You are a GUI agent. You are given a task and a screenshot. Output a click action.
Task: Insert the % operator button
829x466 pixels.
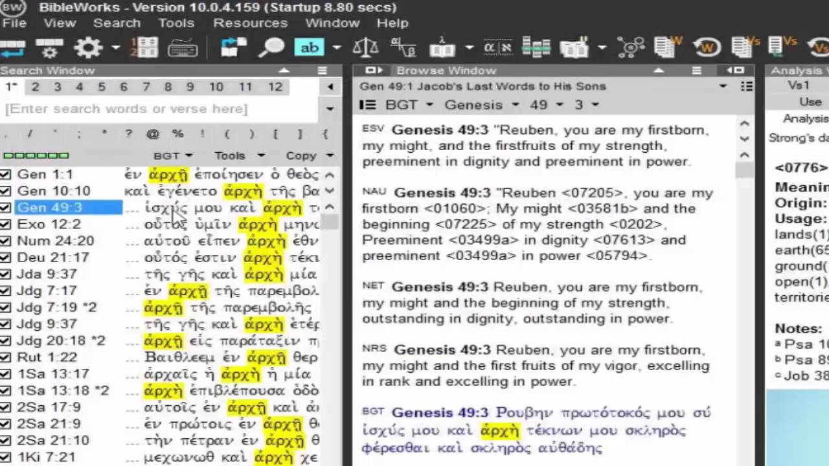177,134
